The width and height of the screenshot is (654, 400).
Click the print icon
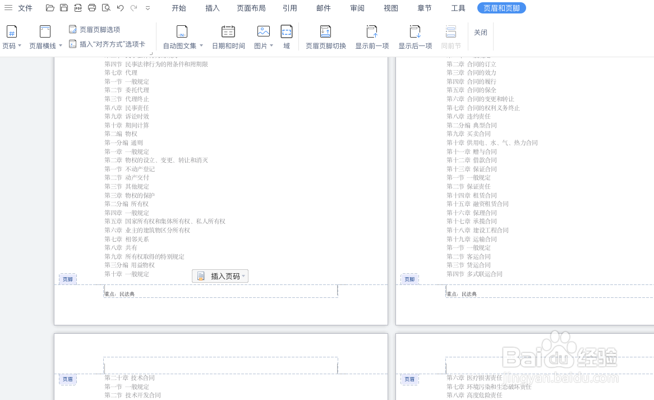click(92, 7)
